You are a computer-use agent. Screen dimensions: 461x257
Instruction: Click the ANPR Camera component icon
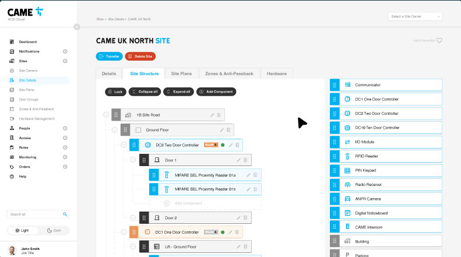click(347, 199)
